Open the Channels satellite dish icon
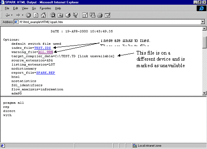The height and width of the screenshot is (149, 207). tap(75, 15)
